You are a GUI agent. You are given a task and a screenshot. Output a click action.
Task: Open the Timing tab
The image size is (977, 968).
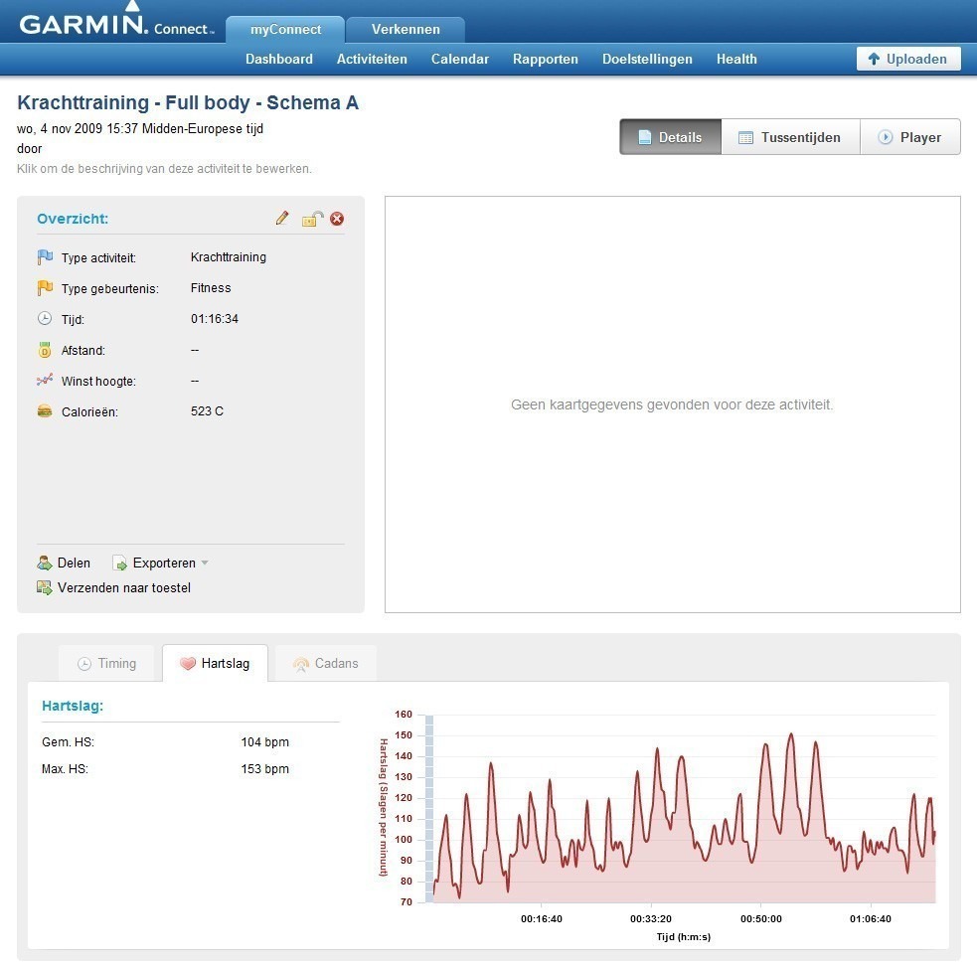106,664
